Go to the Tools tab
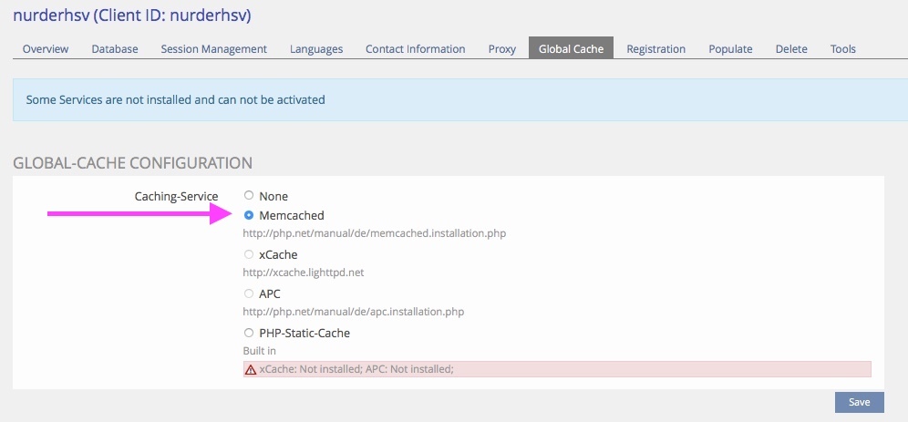The width and height of the screenshot is (908, 422). click(842, 48)
